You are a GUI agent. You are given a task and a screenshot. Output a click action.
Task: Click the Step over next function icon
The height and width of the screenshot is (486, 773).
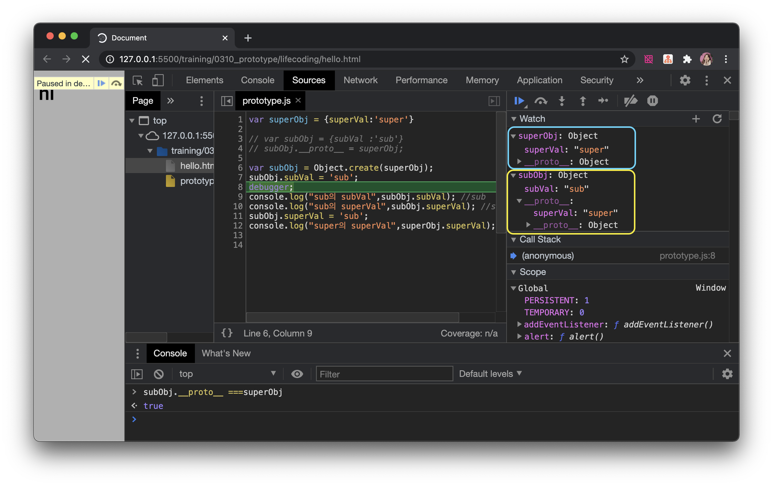(x=541, y=101)
